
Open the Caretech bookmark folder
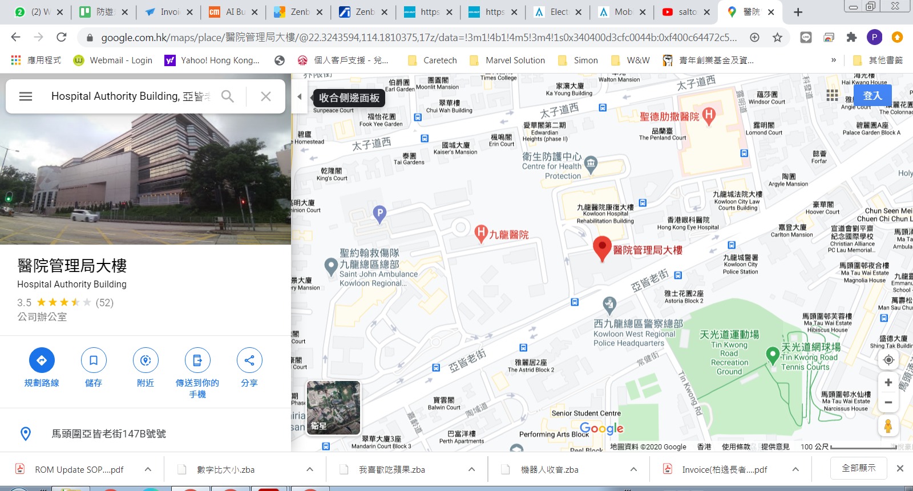point(433,60)
